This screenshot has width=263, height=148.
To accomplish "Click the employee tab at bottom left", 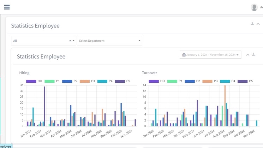I will (x=6, y=146).
